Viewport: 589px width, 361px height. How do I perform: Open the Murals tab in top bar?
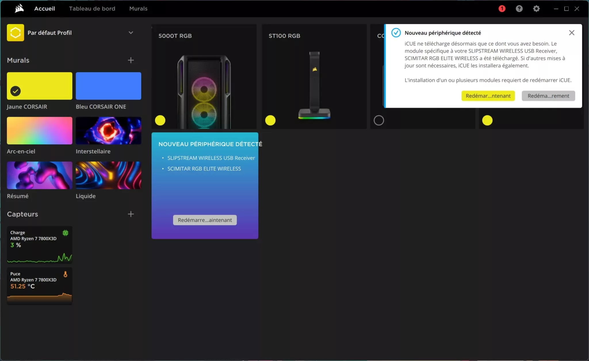pyautogui.click(x=138, y=9)
